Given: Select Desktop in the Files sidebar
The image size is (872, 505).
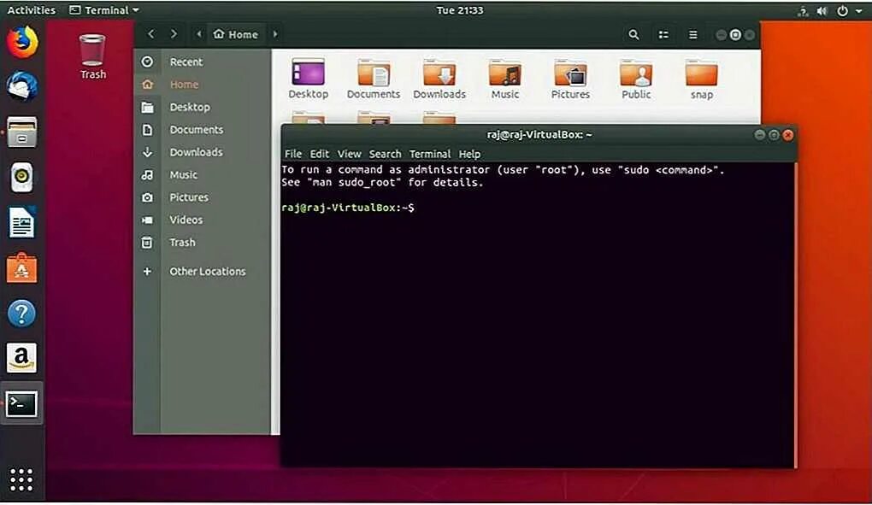Looking at the screenshot, I should 203,107.
